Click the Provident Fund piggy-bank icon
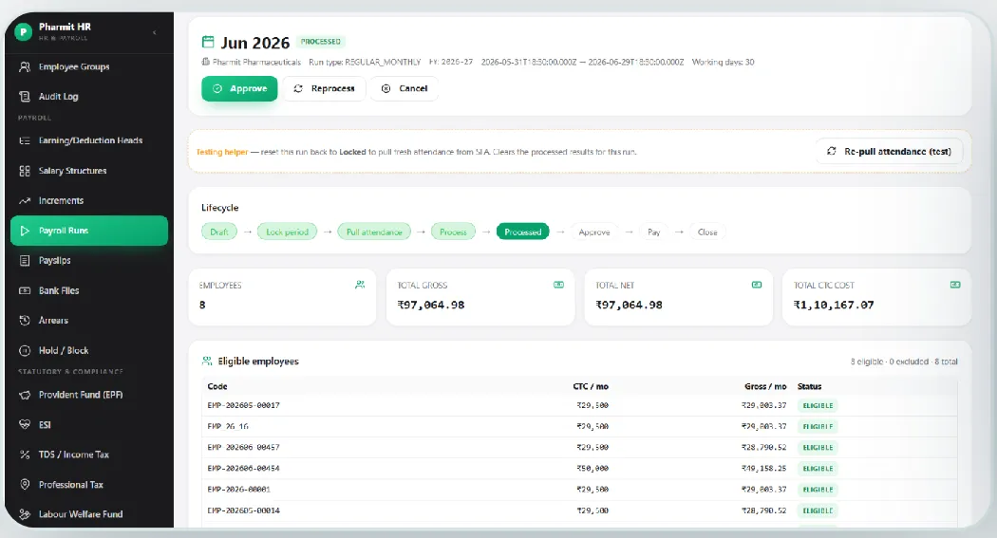 tap(25, 395)
